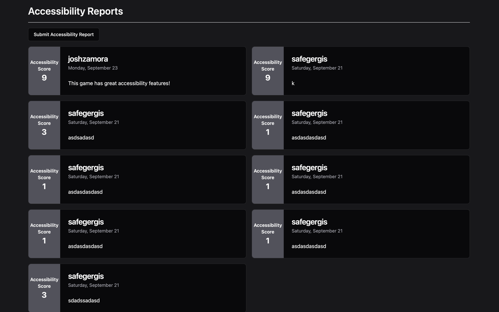The width and height of the screenshot is (499, 312).
Task: Click Saturday, September 21 date above 'asdsadasd'
Action: click(x=94, y=122)
